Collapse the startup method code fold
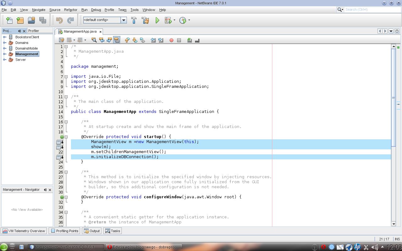402x251 pixels. (66, 136)
